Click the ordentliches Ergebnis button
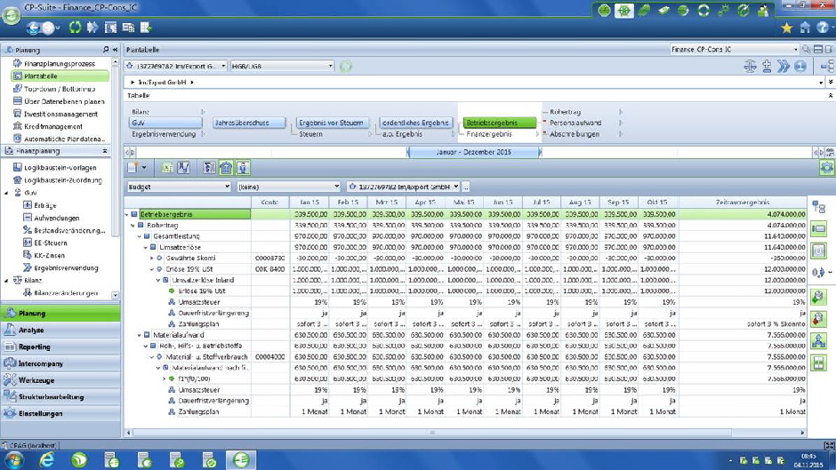This screenshot has height=470, width=836. click(416, 123)
